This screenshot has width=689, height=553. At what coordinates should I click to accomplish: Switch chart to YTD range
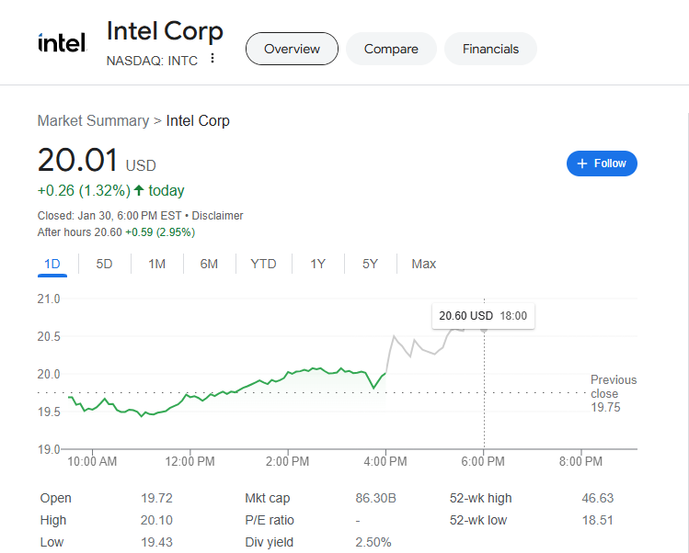pos(263,264)
